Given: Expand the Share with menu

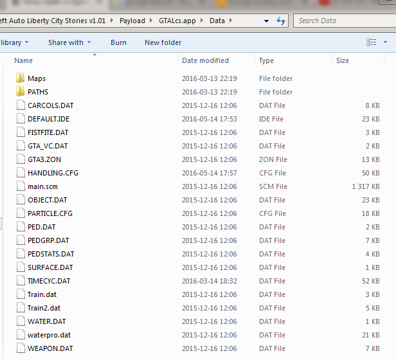Looking at the screenshot, I should [x=69, y=42].
